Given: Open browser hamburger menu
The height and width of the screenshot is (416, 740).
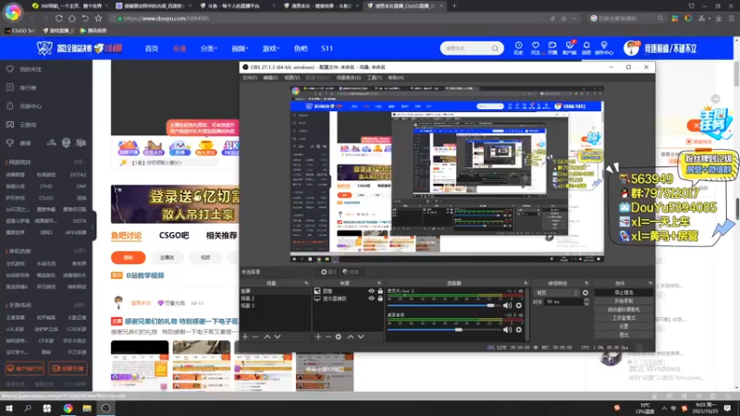Looking at the screenshot, I should [731, 18].
